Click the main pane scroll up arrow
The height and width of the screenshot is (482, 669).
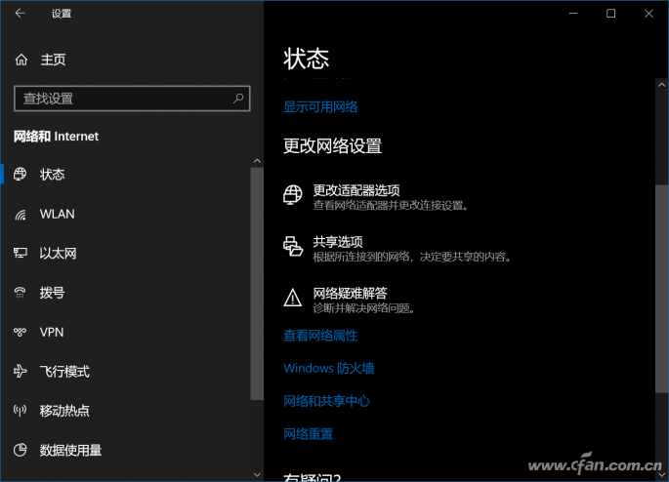click(662, 85)
